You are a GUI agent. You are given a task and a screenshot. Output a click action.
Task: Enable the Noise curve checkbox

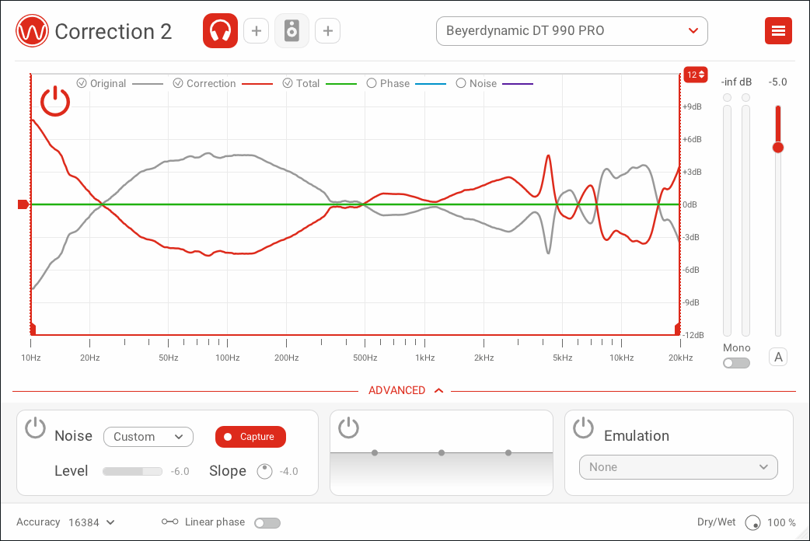(461, 83)
